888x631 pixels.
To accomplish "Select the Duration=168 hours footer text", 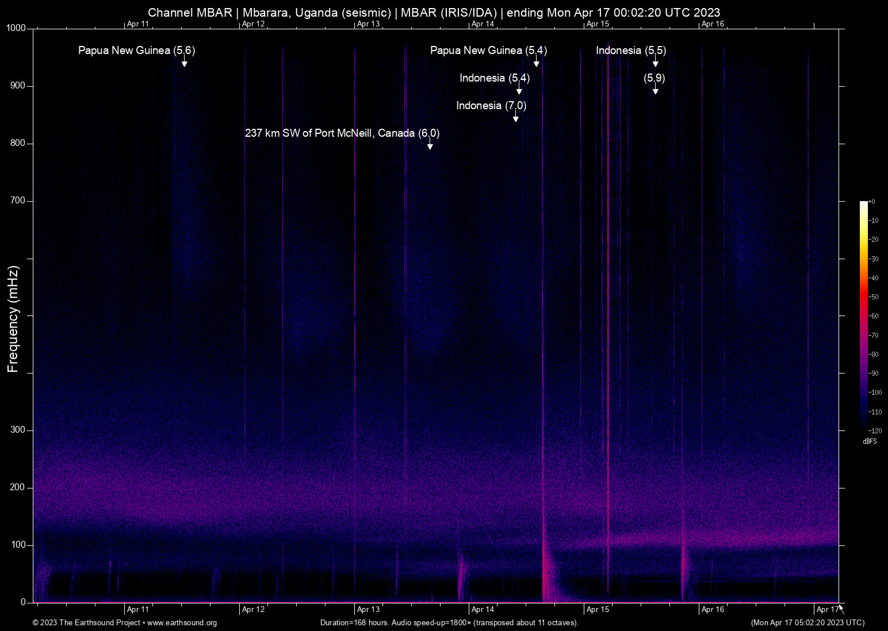I will pyautogui.click(x=449, y=623).
